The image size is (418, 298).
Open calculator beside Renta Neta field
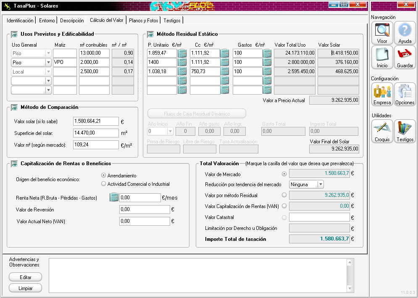(114, 198)
